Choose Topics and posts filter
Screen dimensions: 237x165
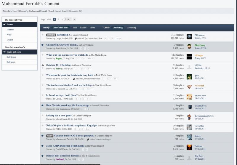click(20, 52)
